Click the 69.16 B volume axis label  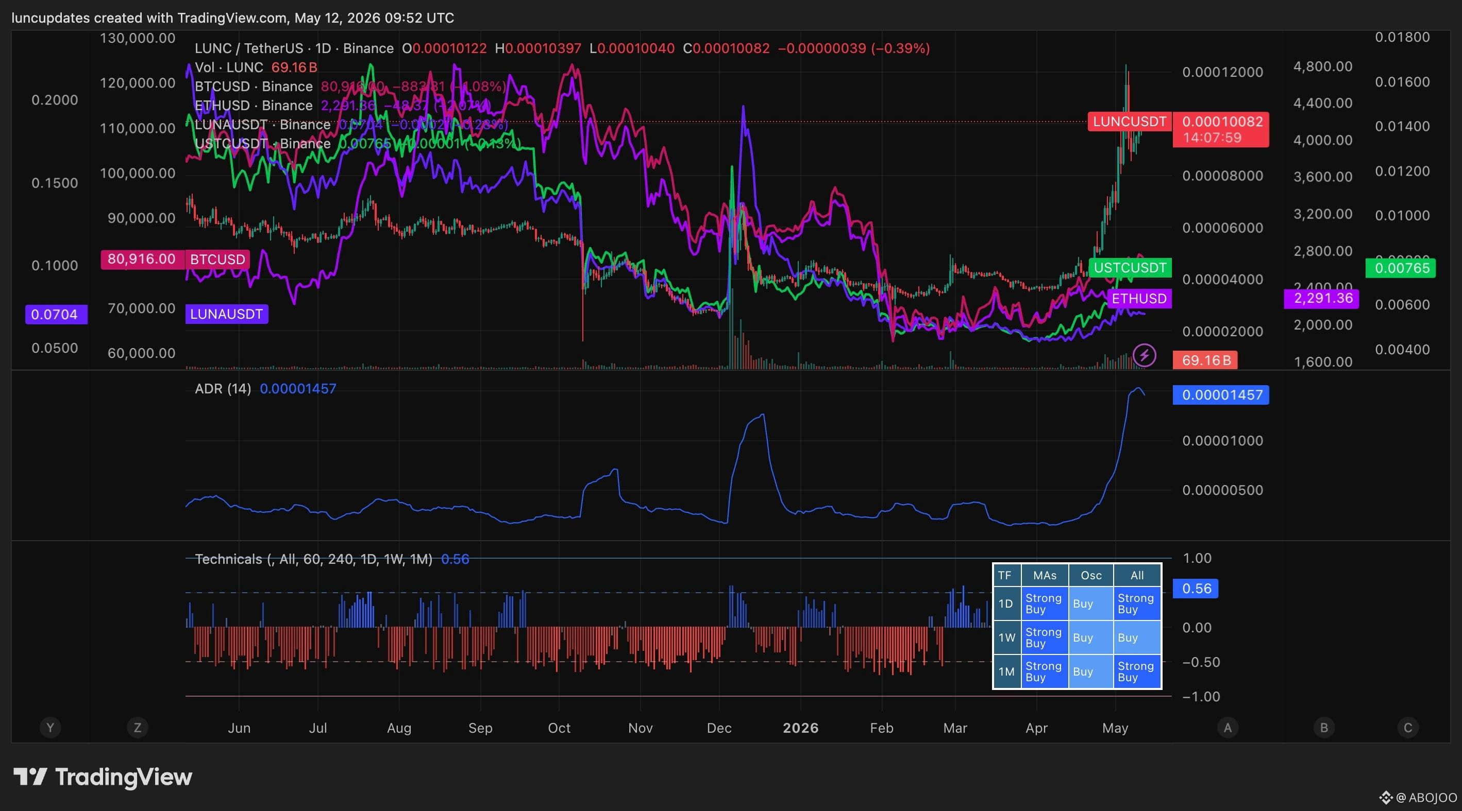coord(1205,360)
